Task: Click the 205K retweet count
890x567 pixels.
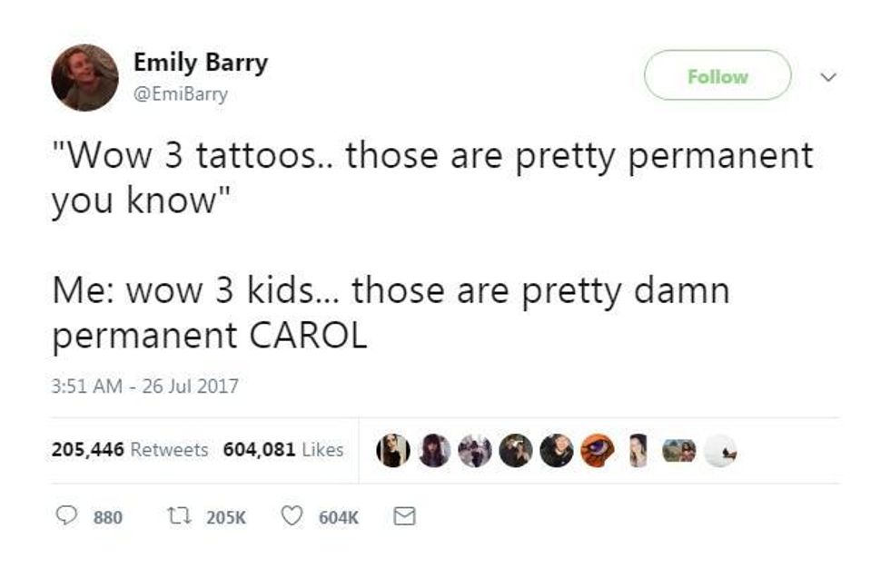Action: pyautogui.click(x=226, y=518)
